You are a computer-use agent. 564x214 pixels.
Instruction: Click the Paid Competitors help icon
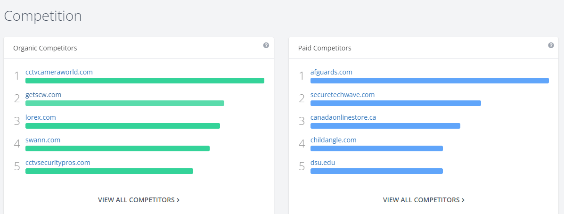tap(551, 45)
